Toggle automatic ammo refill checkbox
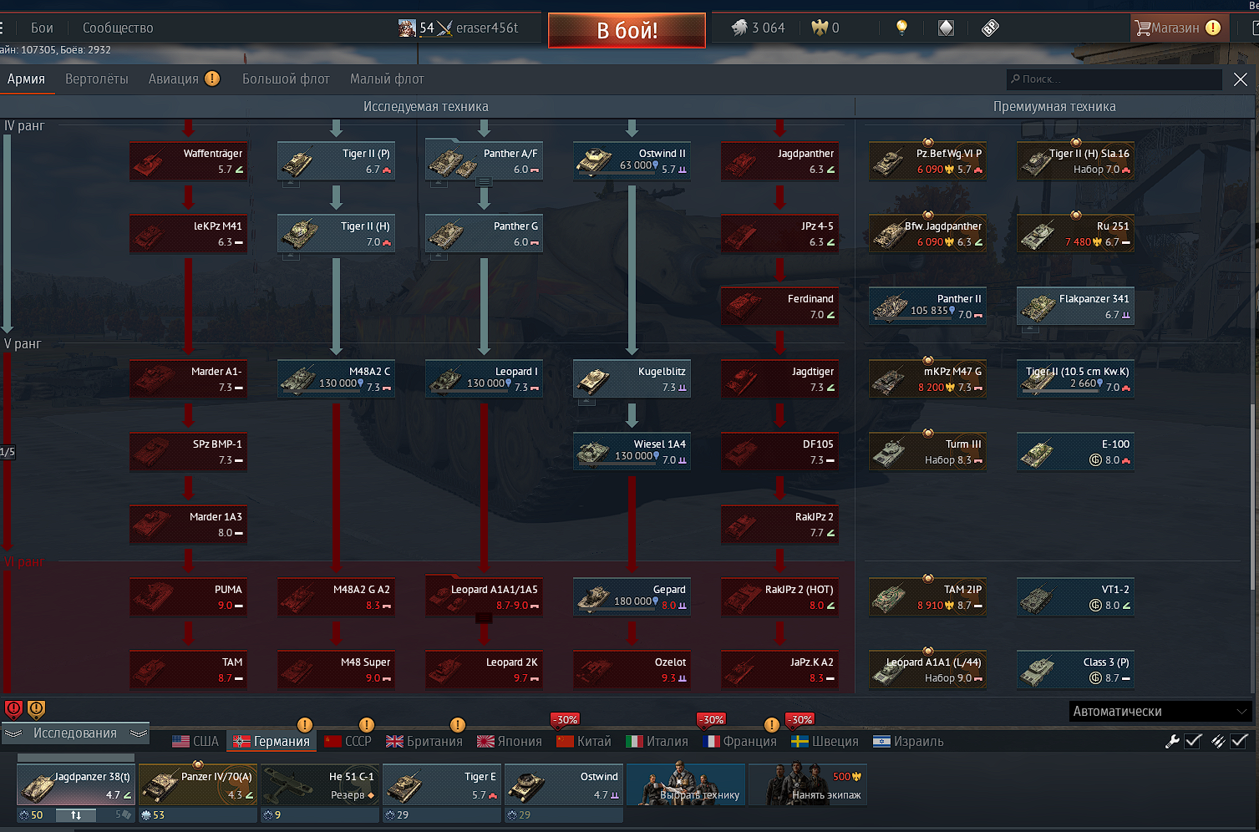The height and width of the screenshot is (832, 1259). click(1240, 741)
